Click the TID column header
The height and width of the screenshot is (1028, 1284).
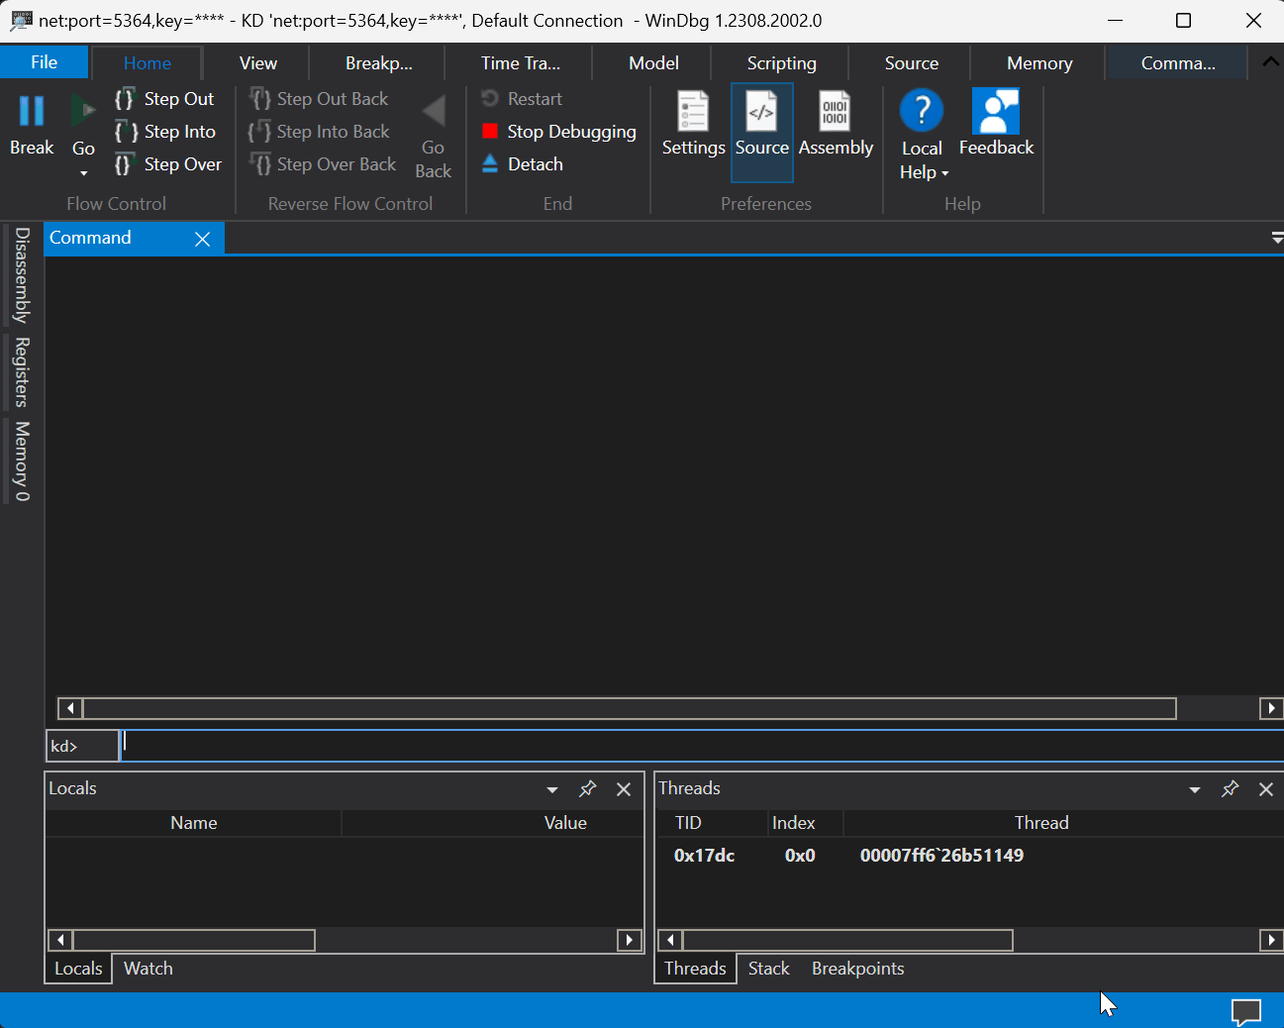coord(688,823)
